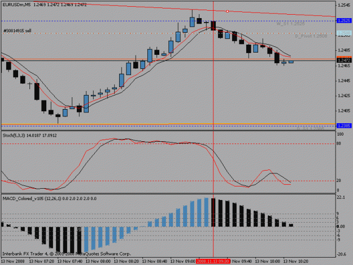Click the 13 Nov 2008 time label
This screenshot has width=353, height=265.
pyautogui.click(x=13, y=262)
